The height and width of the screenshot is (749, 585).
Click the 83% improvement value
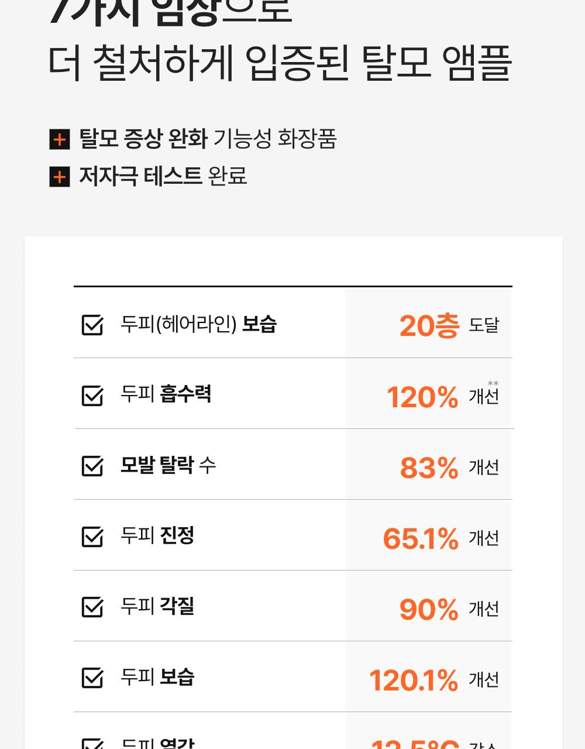[x=429, y=468]
